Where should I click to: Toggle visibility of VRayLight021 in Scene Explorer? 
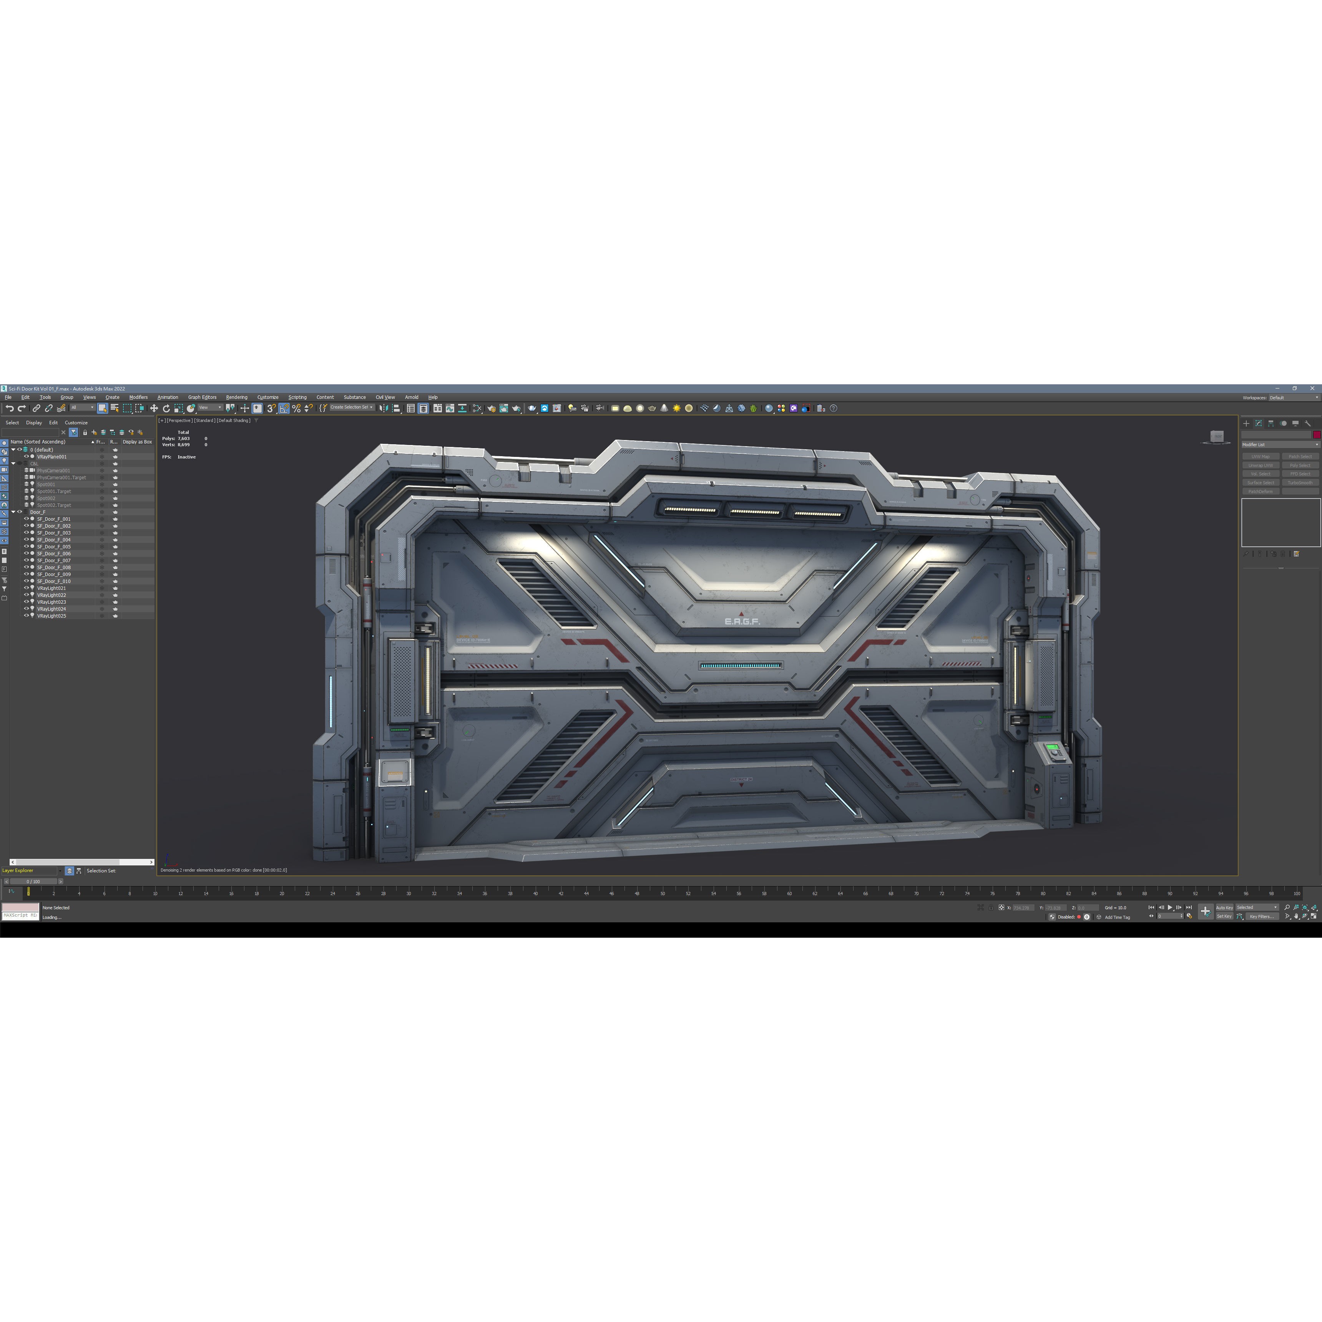[27, 588]
